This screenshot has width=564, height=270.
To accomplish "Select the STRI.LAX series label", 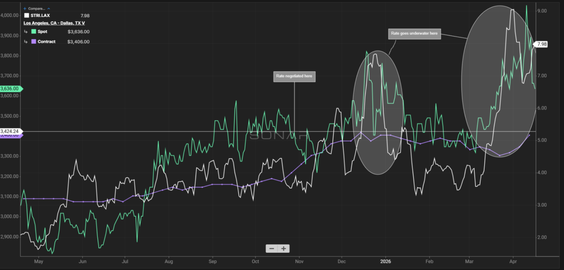I will (41, 15).
